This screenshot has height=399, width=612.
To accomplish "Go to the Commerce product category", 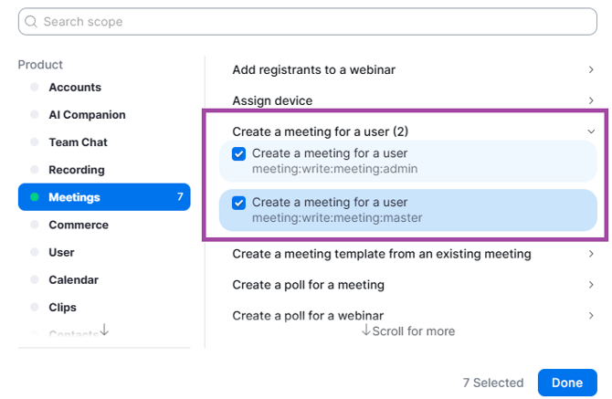I will click(79, 225).
